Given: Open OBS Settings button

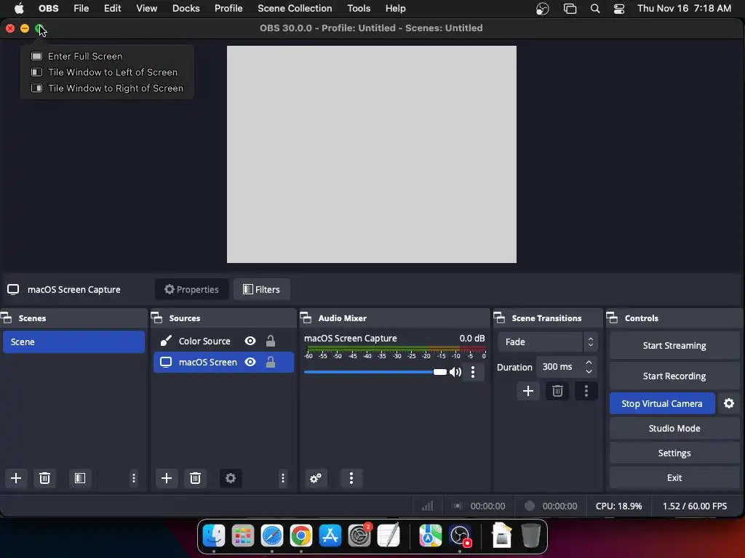Looking at the screenshot, I should point(674,453).
